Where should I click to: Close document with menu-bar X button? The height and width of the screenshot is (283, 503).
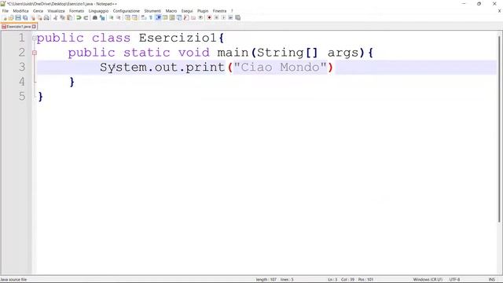pyautogui.click(x=499, y=11)
